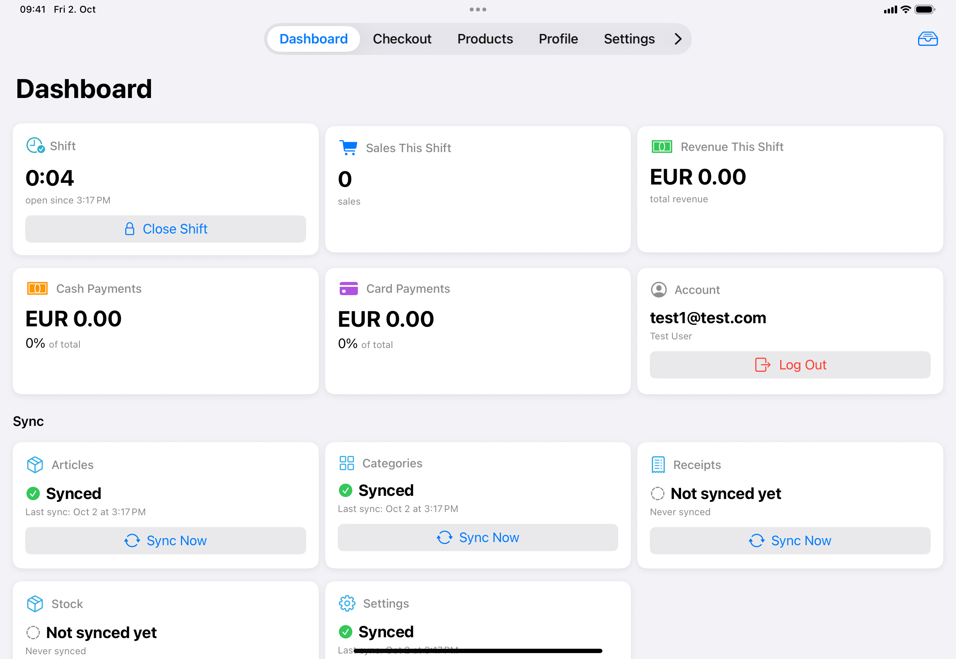Open the Checkout tab
The height and width of the screenshot is (659, 956).
(x=402, y=39)
